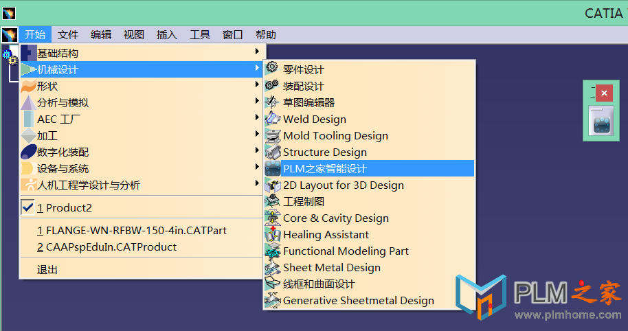Open the 视图 menu
Image resolution: width=628 pixels, height=331 pixels.
click(133, 35)
